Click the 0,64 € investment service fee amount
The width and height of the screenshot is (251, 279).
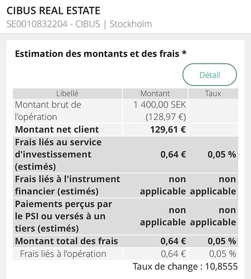(x=173, y=155)
